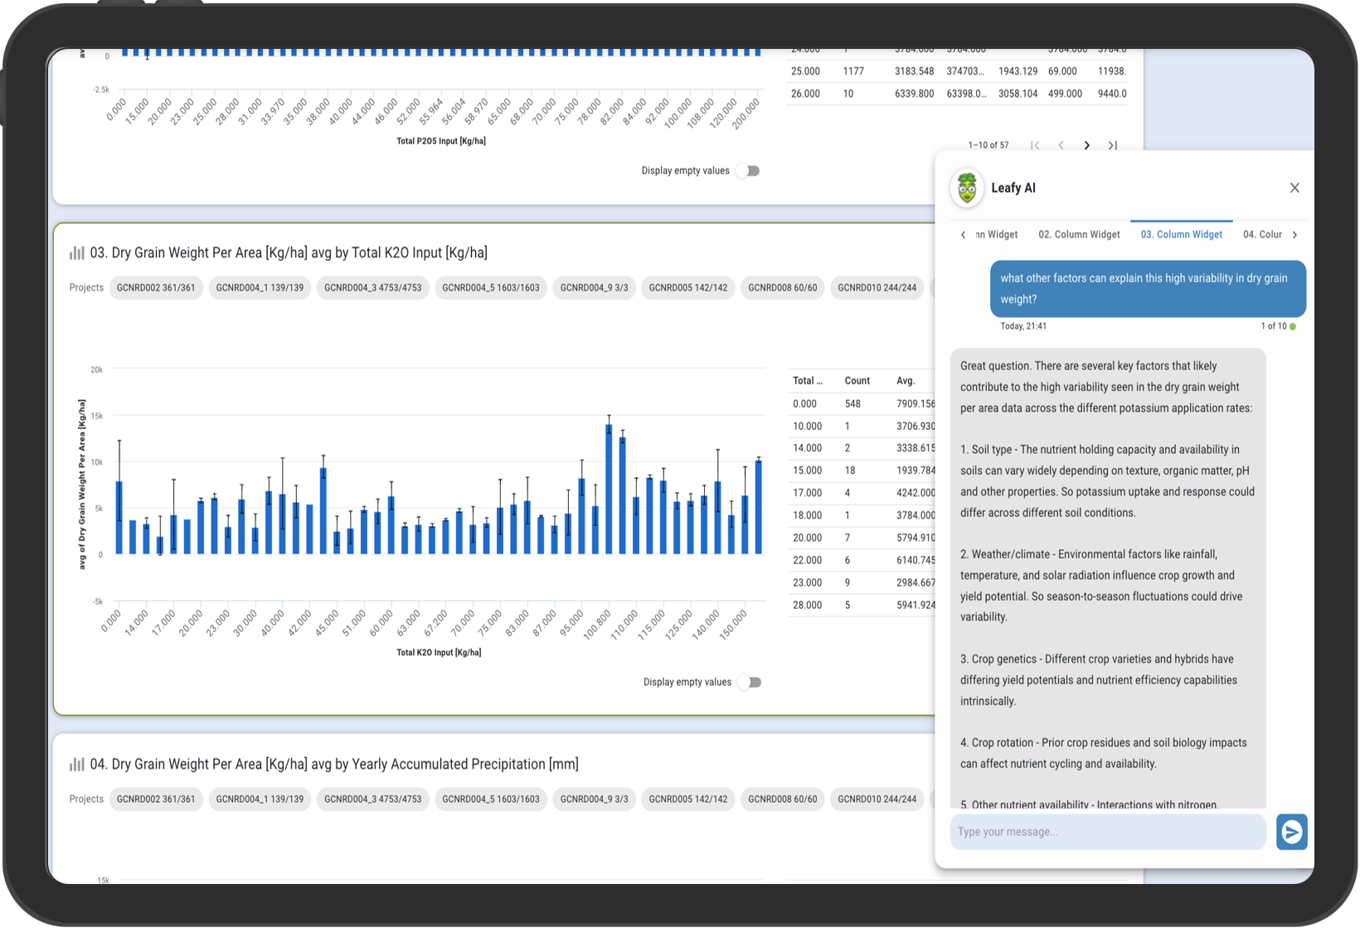The width and height of the screenshot is (1365, 932).
Task: Focus the 'Type your message...' input
Action: coord(1108,832)
